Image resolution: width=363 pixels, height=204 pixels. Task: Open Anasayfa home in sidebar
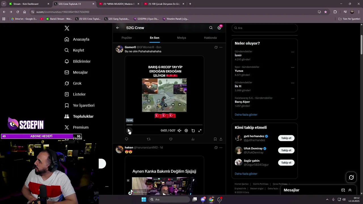pyautogui.click(x=77, y=39)
